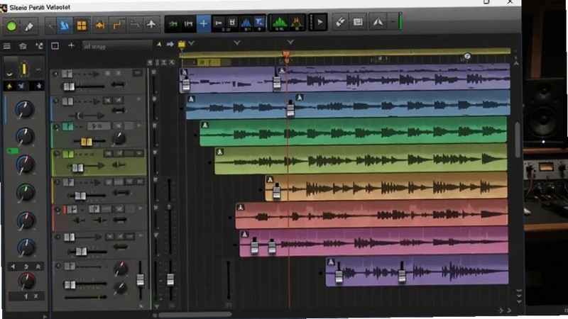Click the eraser-shaped icon in toolbar
Viewport: 568px width, 319px height.
(x=340, y=22)
